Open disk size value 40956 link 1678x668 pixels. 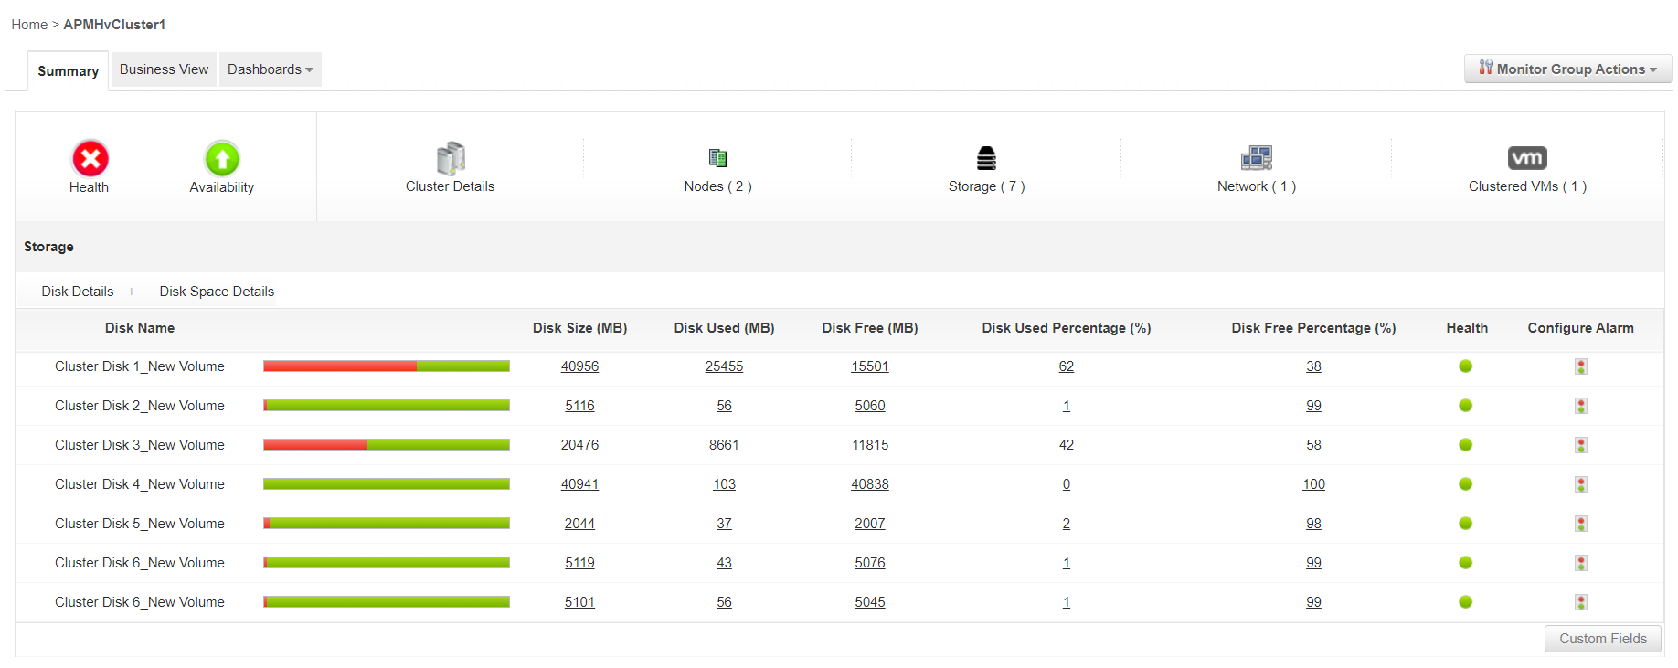579,366
